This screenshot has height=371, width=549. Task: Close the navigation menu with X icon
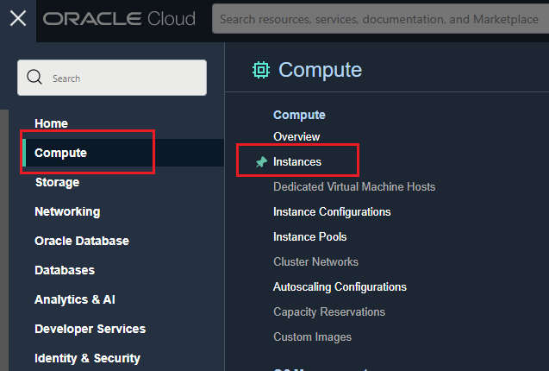point(18,18)
